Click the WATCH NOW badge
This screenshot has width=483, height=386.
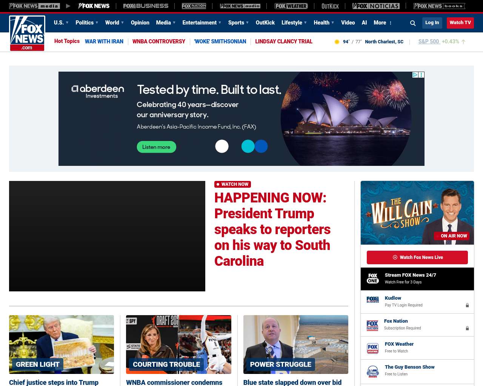tap(232, 184)
